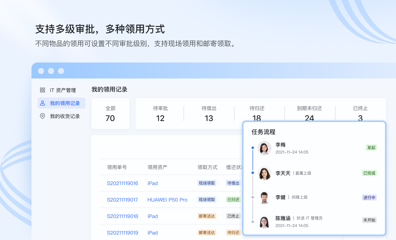
Task: Click the 邮寄送达 tag in row S20211119019
Action: [207, 233]
